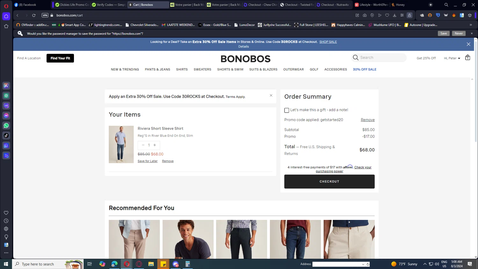Go back with the browser back arrow
The image size is (478, 269).
18,15
